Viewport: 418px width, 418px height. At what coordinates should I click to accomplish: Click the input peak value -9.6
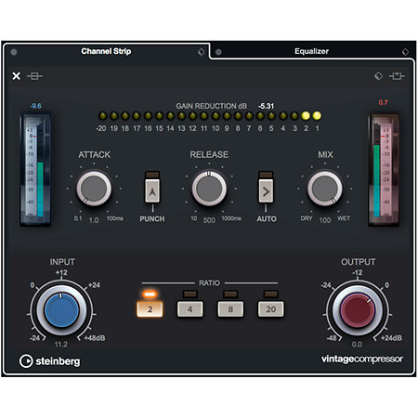35,106
